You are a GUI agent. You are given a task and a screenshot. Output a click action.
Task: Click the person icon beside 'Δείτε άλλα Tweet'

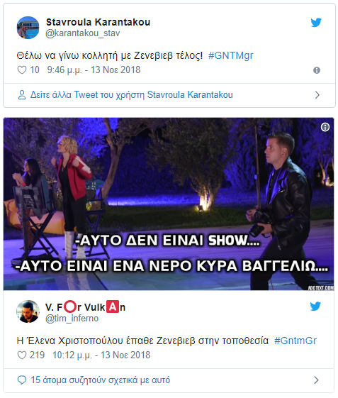click(22, 95)
